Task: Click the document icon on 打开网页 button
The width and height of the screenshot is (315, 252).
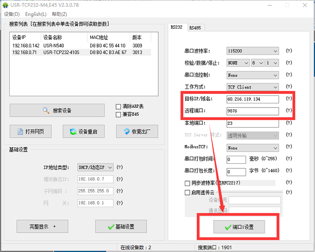Action: (20, 131)
